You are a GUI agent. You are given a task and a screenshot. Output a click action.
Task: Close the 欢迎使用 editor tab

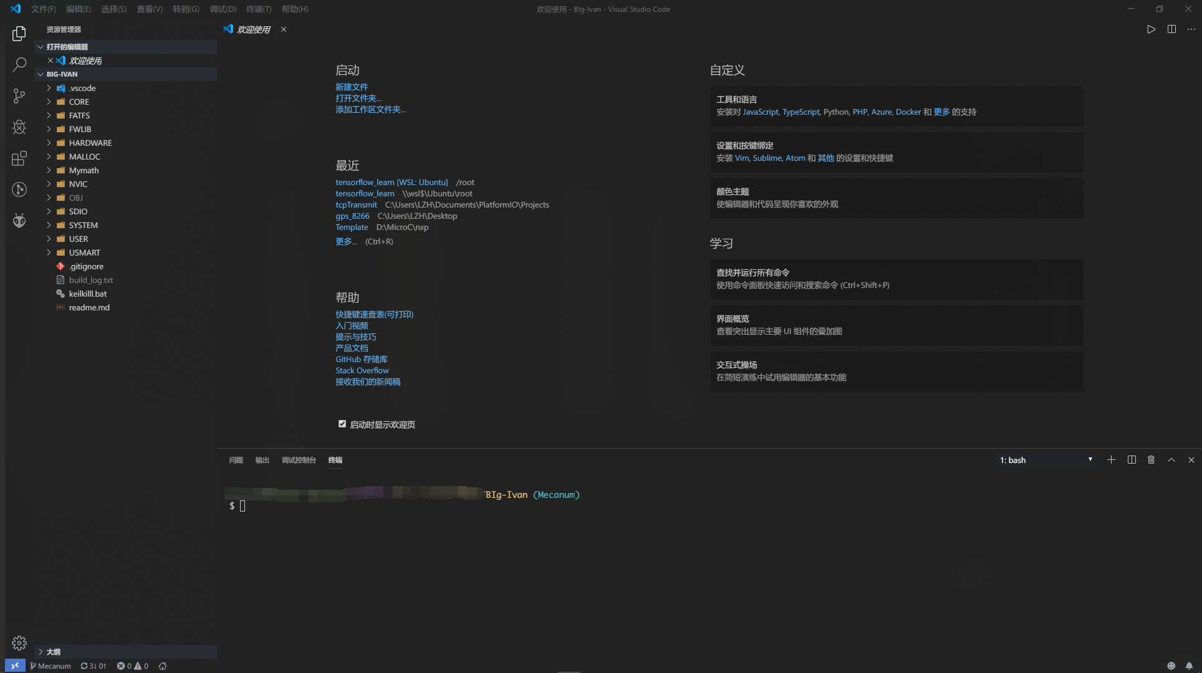[284, 29]
